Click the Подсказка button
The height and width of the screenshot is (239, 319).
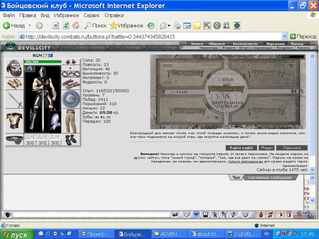[x=292, y=148]
